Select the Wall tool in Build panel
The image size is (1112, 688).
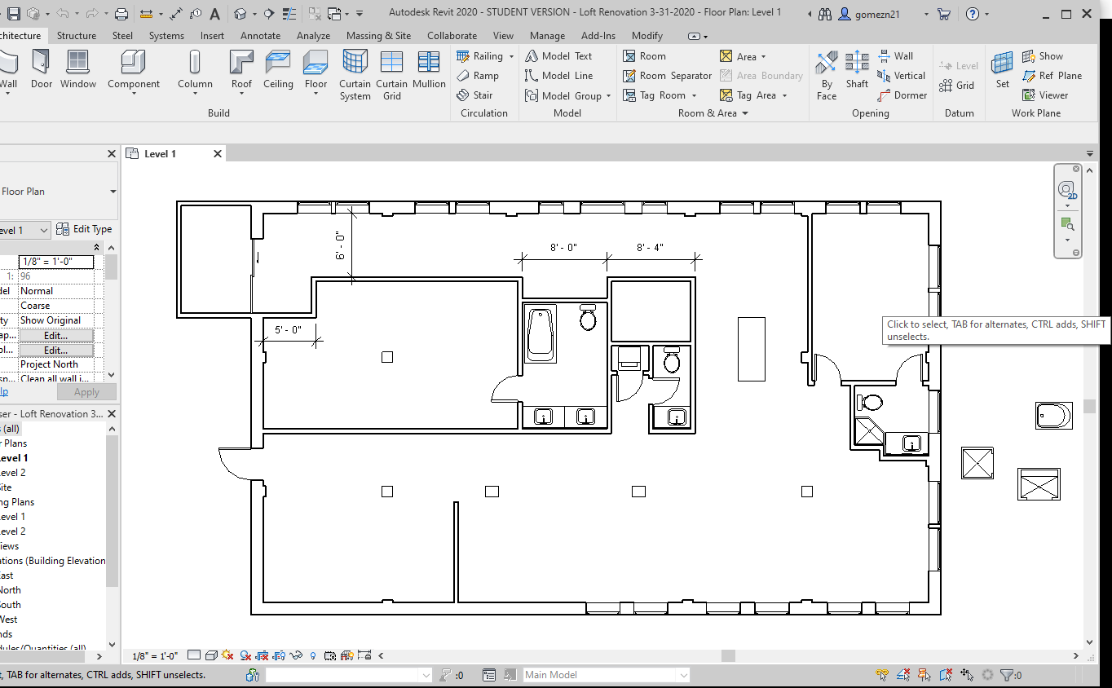tap(8, 64)
